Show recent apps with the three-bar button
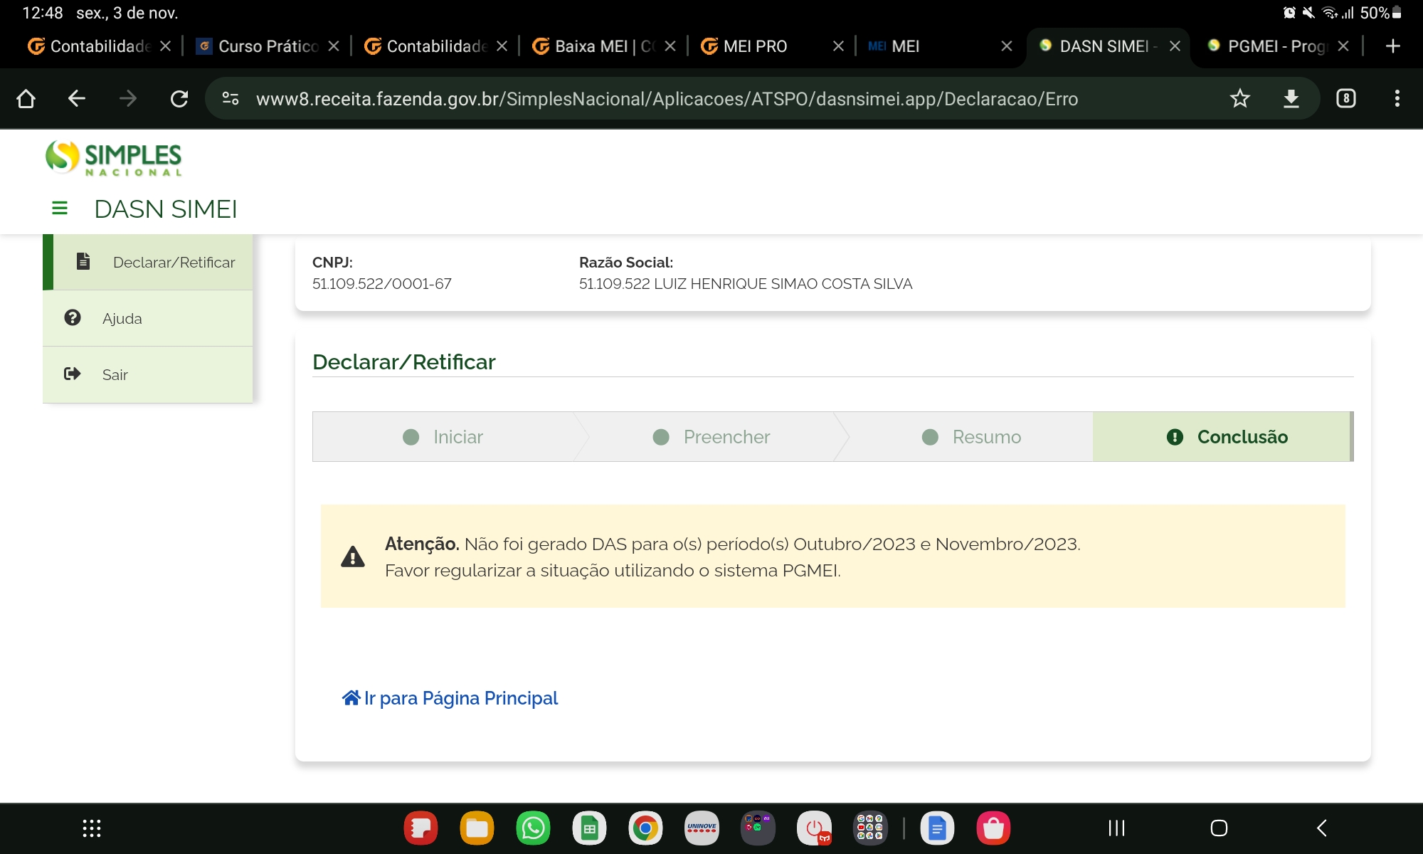Viewport: 1423px width, 854px height. click(x=1117, y=828)
